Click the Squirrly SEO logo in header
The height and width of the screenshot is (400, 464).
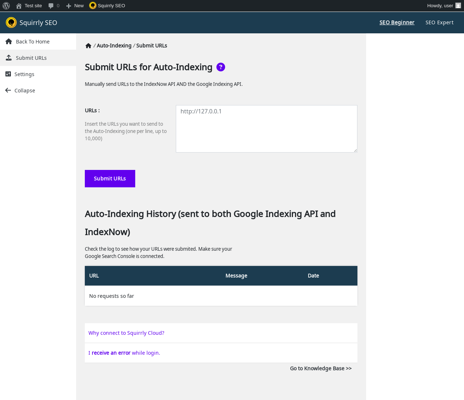pos(11,22)
